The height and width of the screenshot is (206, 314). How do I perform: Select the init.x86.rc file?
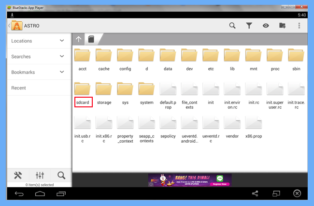104,130
